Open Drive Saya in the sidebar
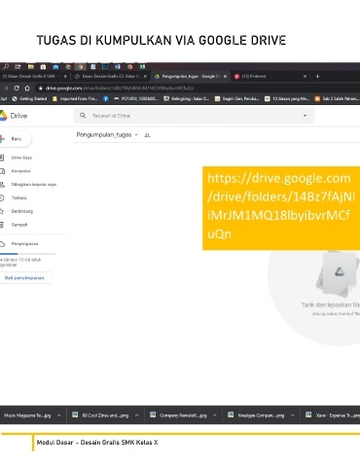The image size is (360, 467). 21,158
